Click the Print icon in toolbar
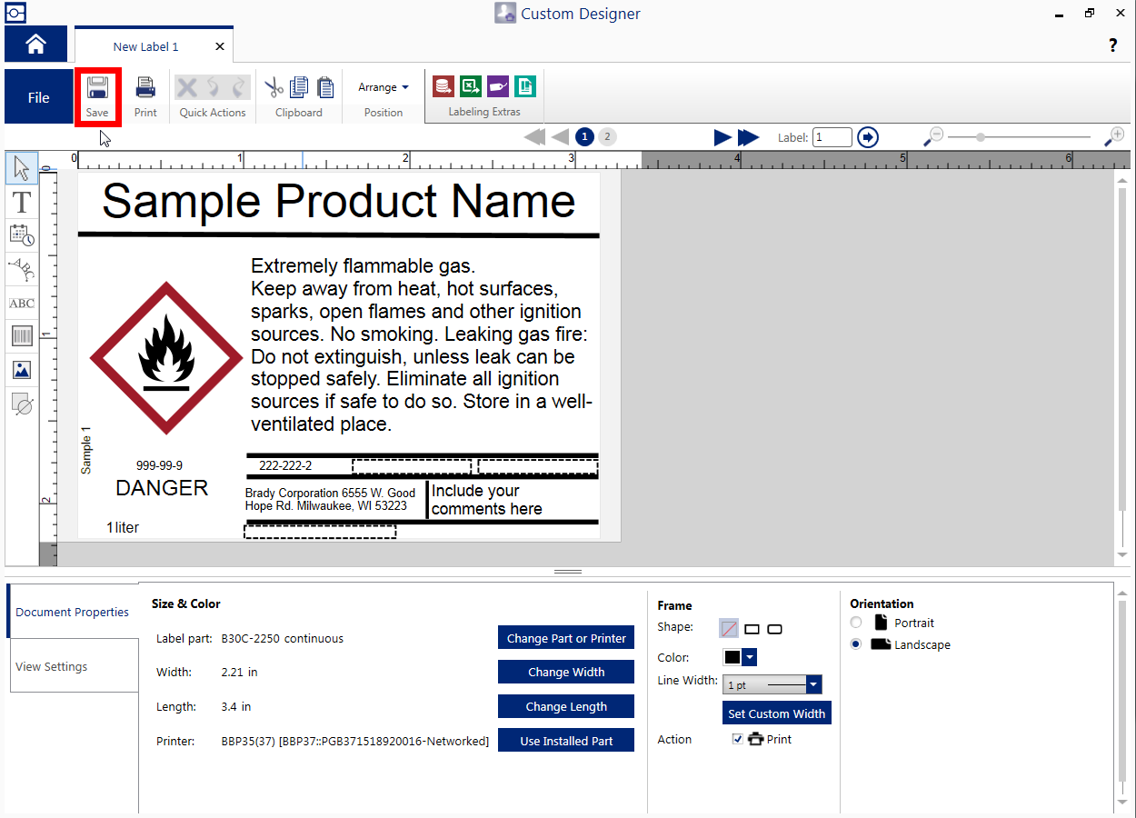 click(x=145, y=88)
